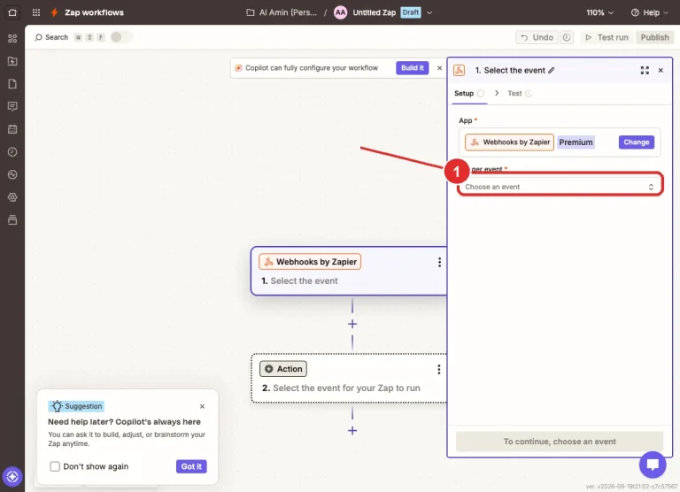Open the import Zap icon in sidebar
This screenshot has width=680, height=492.
tap(12, 61)
